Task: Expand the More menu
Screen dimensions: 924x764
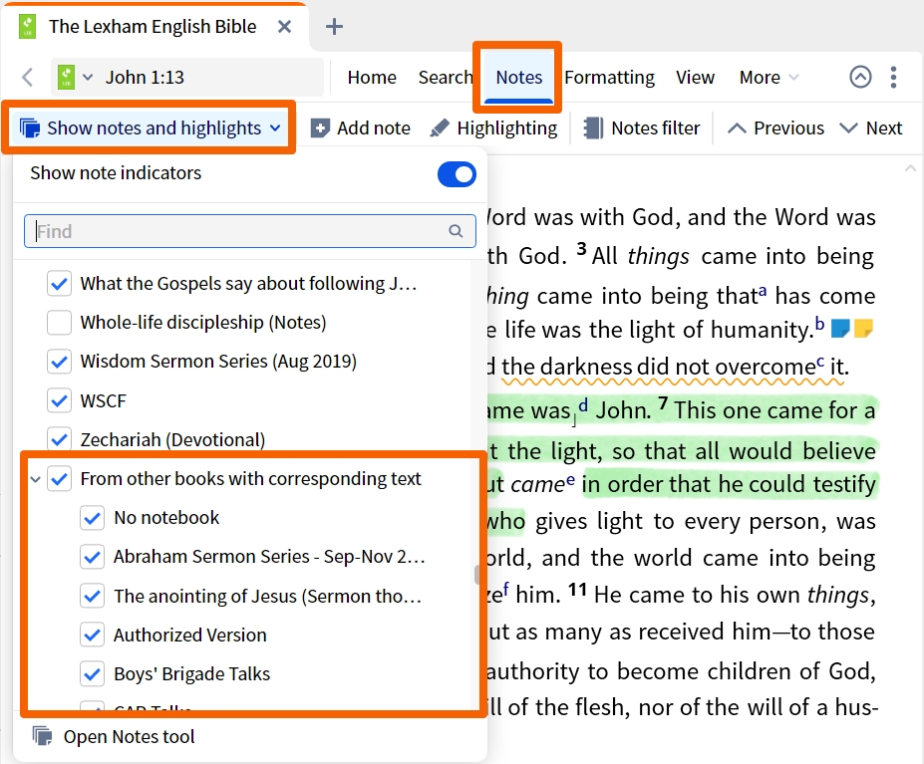Action: point(769,77)
